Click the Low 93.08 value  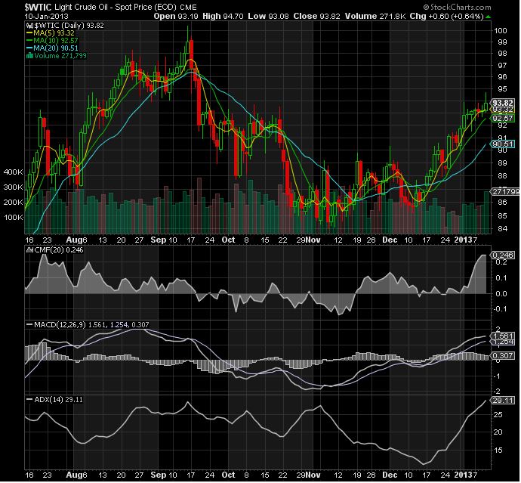pos(268,16)
